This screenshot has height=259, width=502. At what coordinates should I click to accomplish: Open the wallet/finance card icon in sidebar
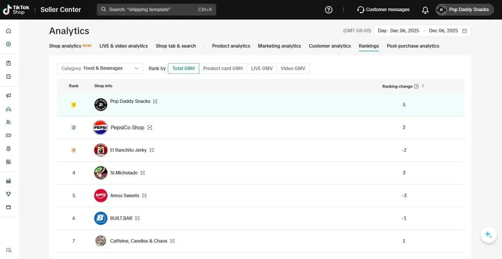coord(9,207)
